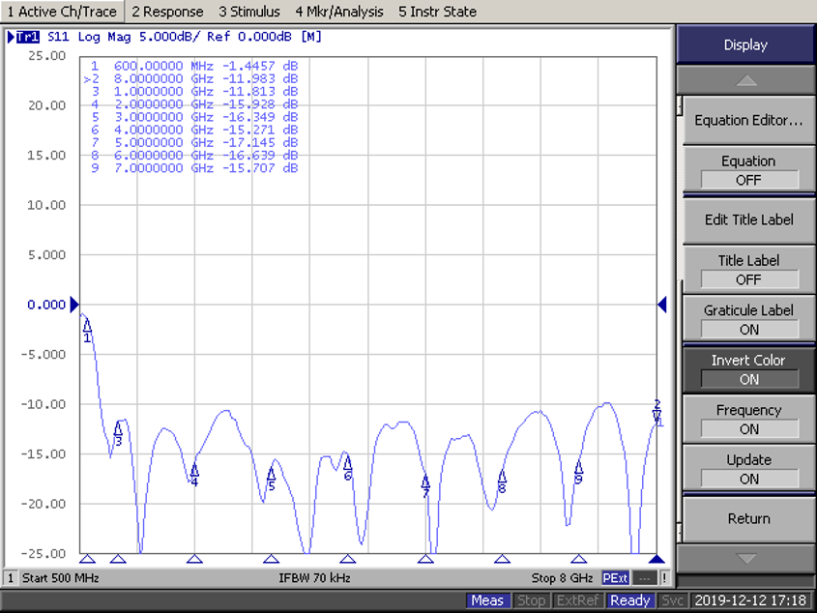Click marker 7 readout -17.145 dB row
The width and height of the screenshot is (817, 613).
tap(193, 143)
